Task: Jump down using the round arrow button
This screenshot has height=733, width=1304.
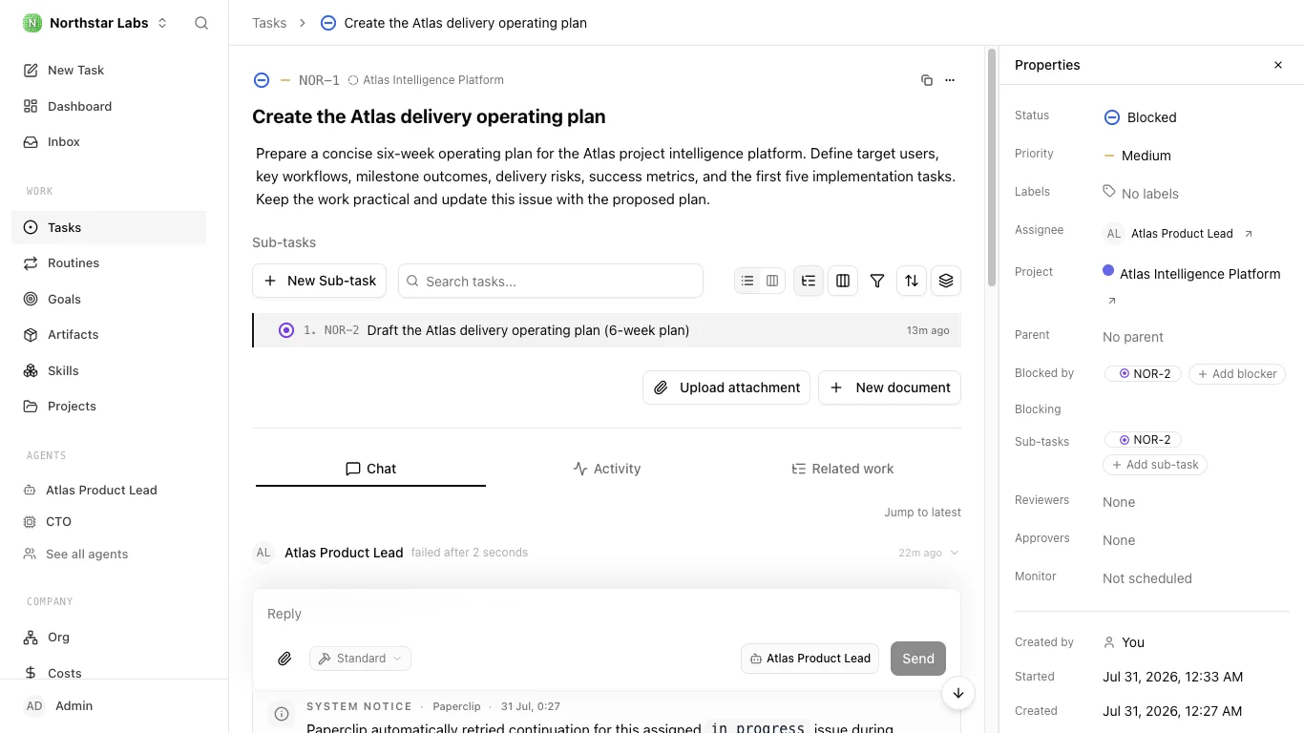Action: point(958,694)
